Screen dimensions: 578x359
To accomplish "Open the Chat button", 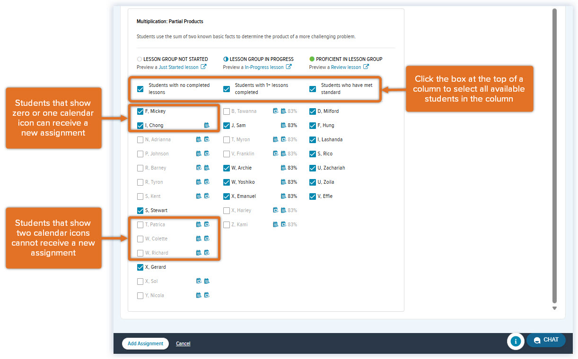I will tap(546, 340).
